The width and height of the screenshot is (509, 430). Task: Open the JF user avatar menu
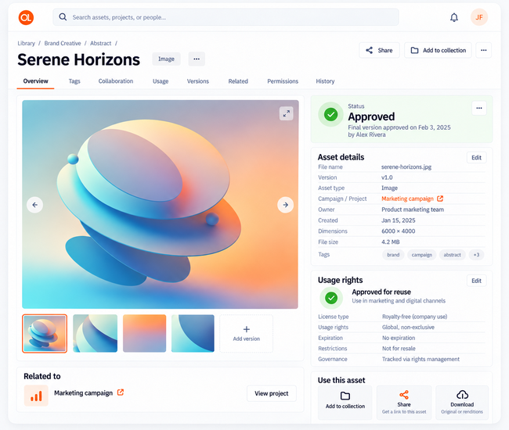click(479, 17)
